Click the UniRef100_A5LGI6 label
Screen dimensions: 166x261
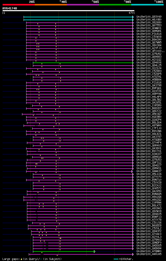click(149, 174)
